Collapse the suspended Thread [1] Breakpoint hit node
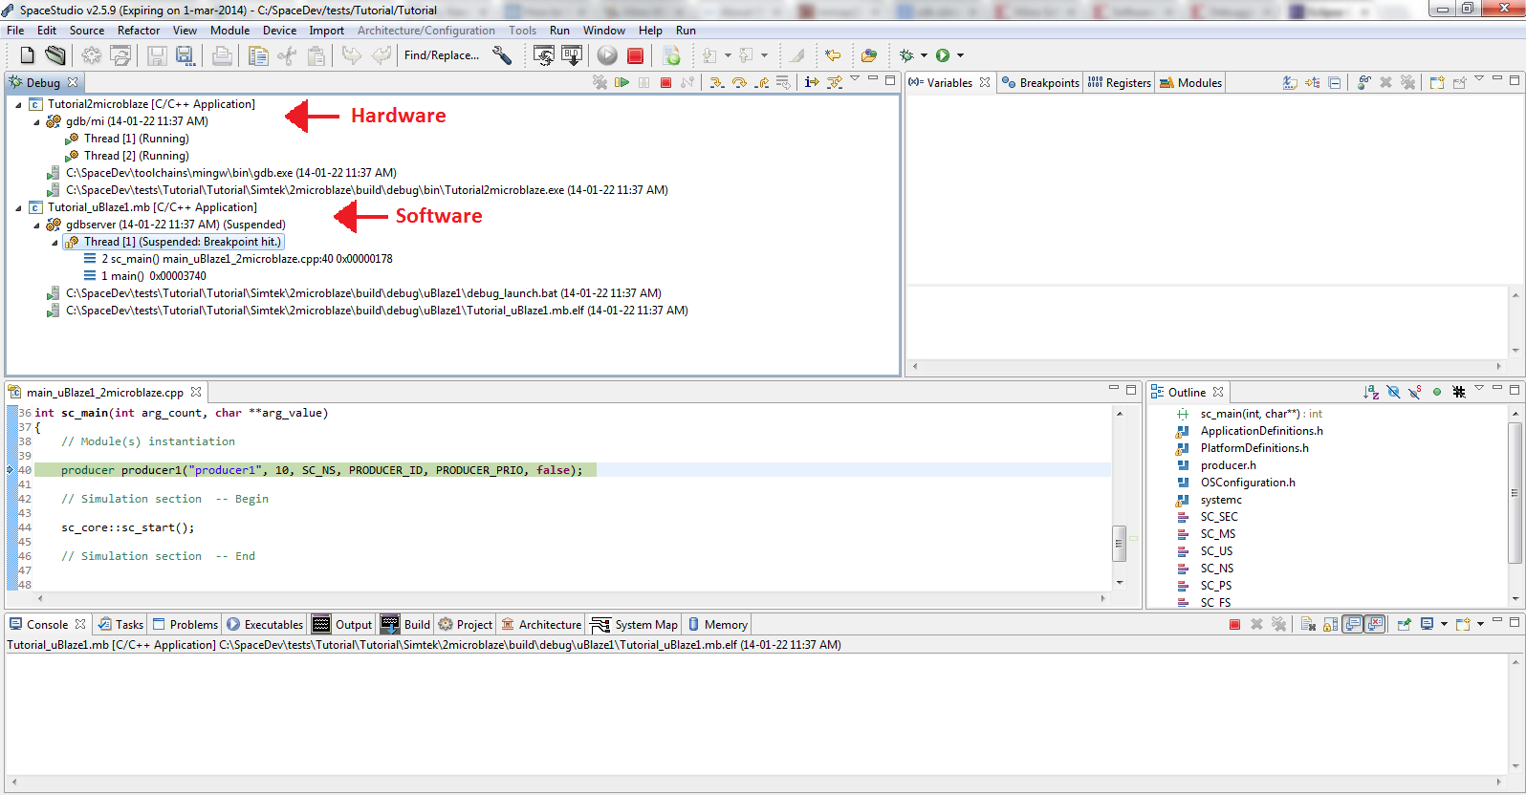This screenshot has width=1526, height=795. [54, 243]
